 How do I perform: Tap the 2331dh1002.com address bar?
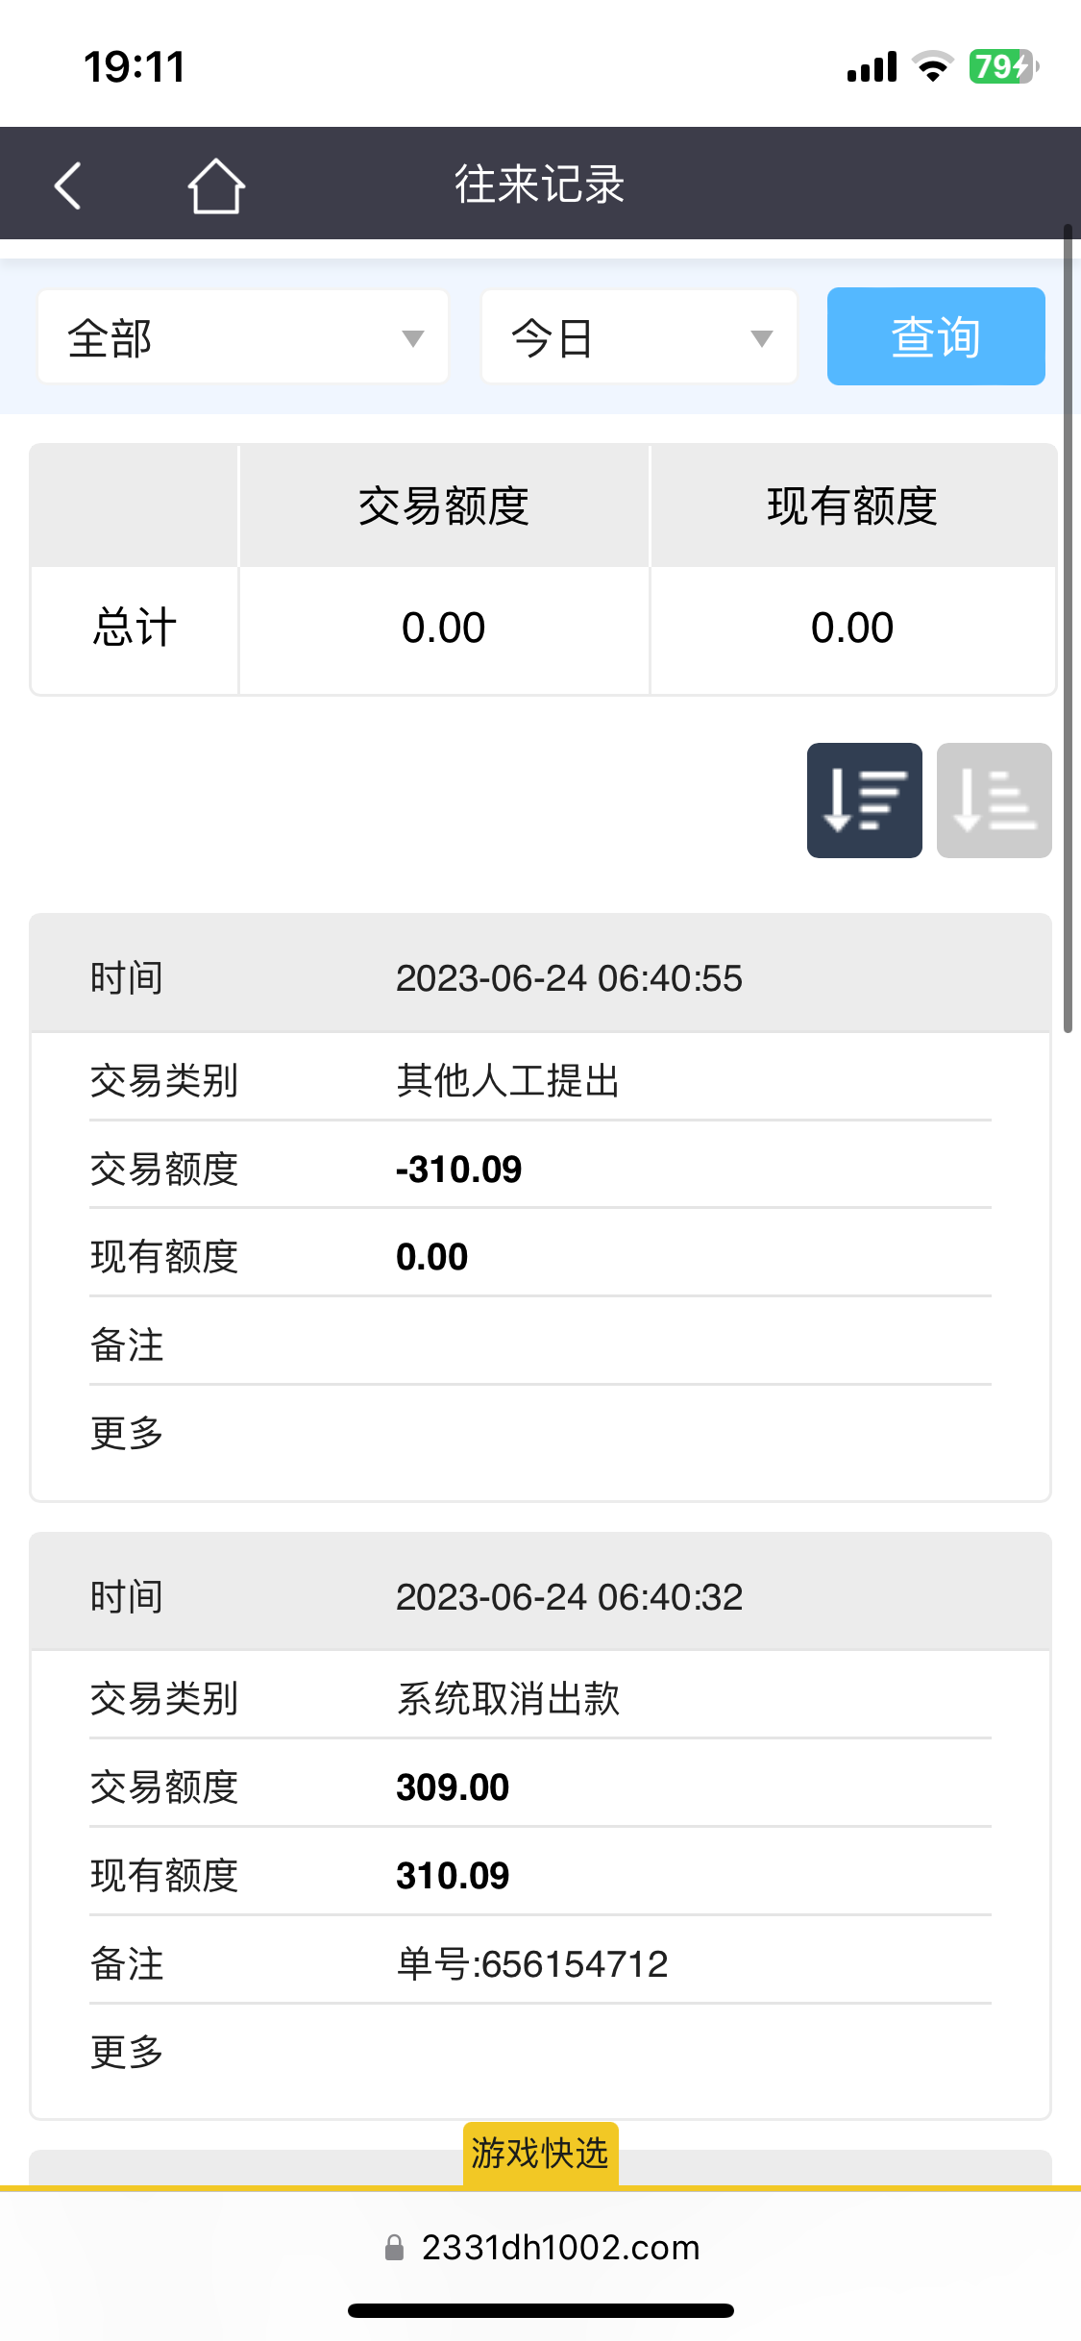560,2248
